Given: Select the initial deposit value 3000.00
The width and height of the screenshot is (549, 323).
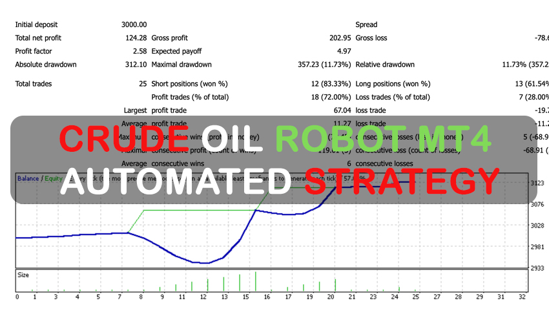Looking at the screenshot, I should [x=134, y=25].
